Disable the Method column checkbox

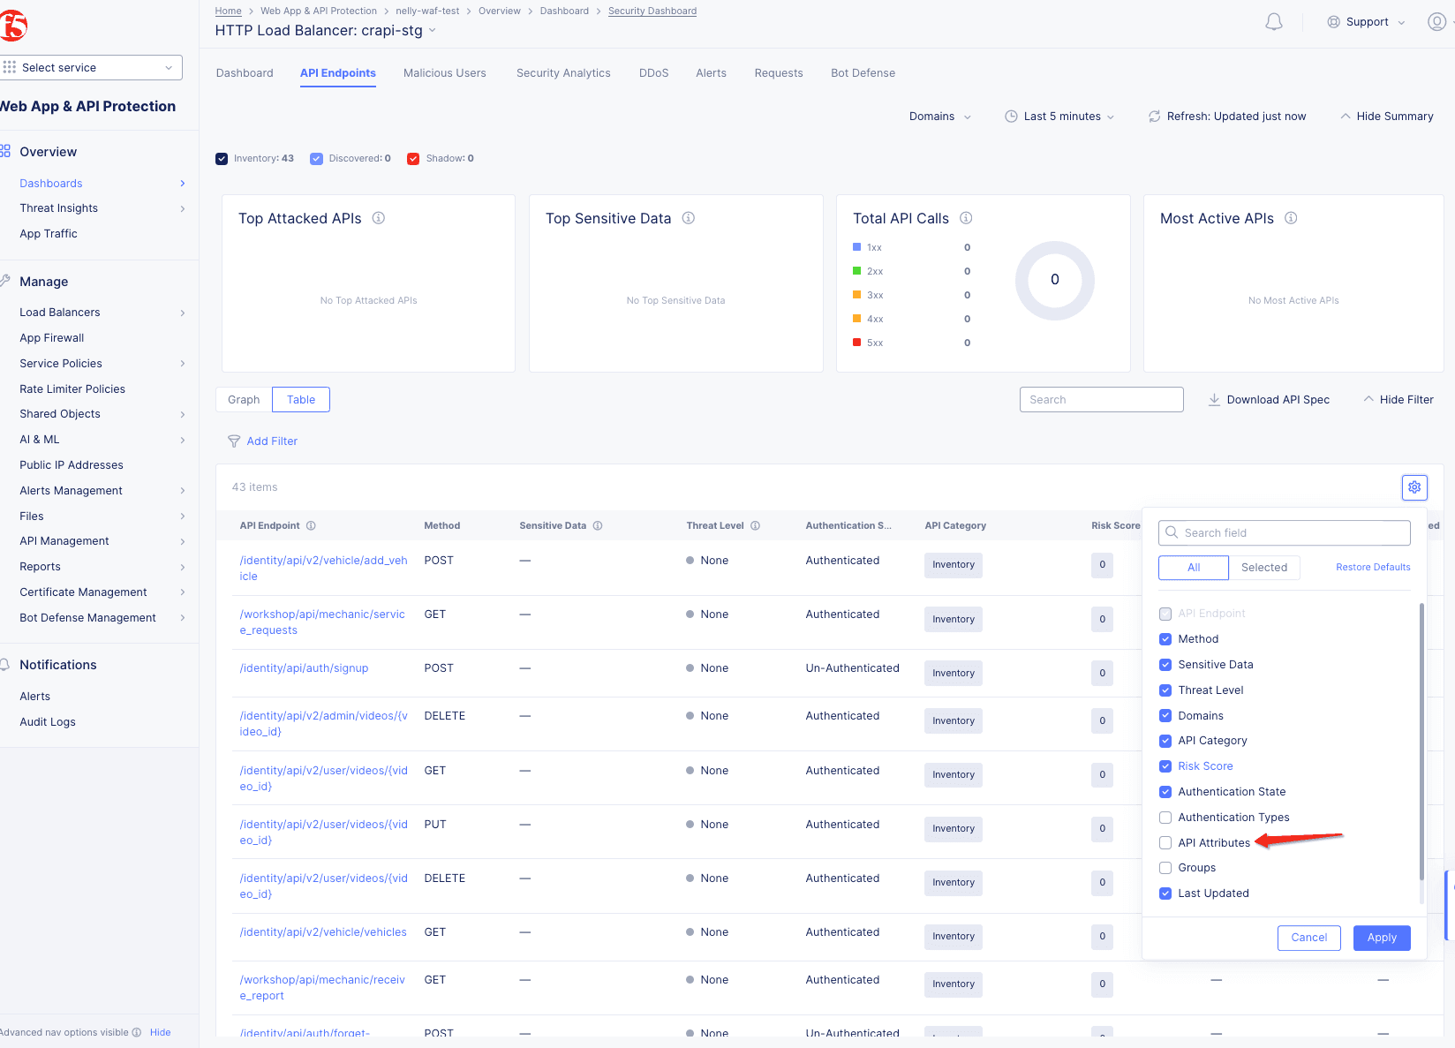tap(1165, 638)
